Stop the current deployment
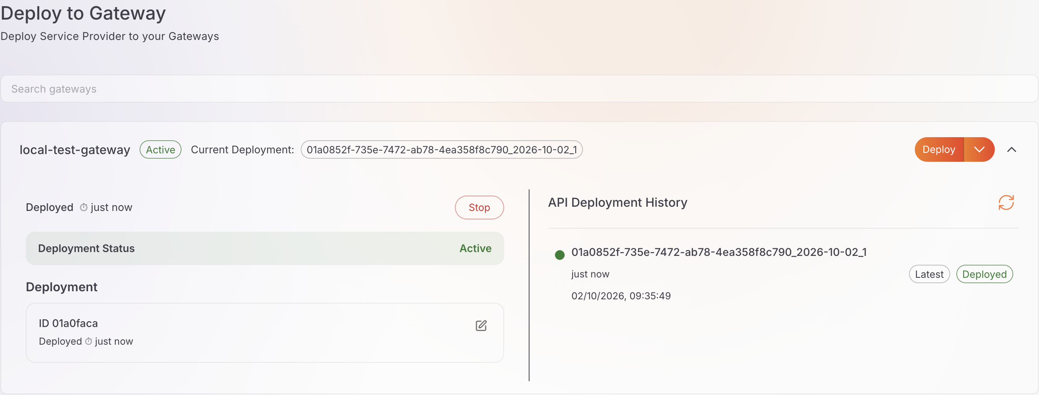Screen dimensions: 1039x395 click(479, 207)
